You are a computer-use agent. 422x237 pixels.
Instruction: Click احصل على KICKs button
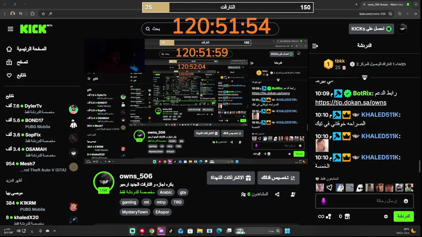pos(371,29)
